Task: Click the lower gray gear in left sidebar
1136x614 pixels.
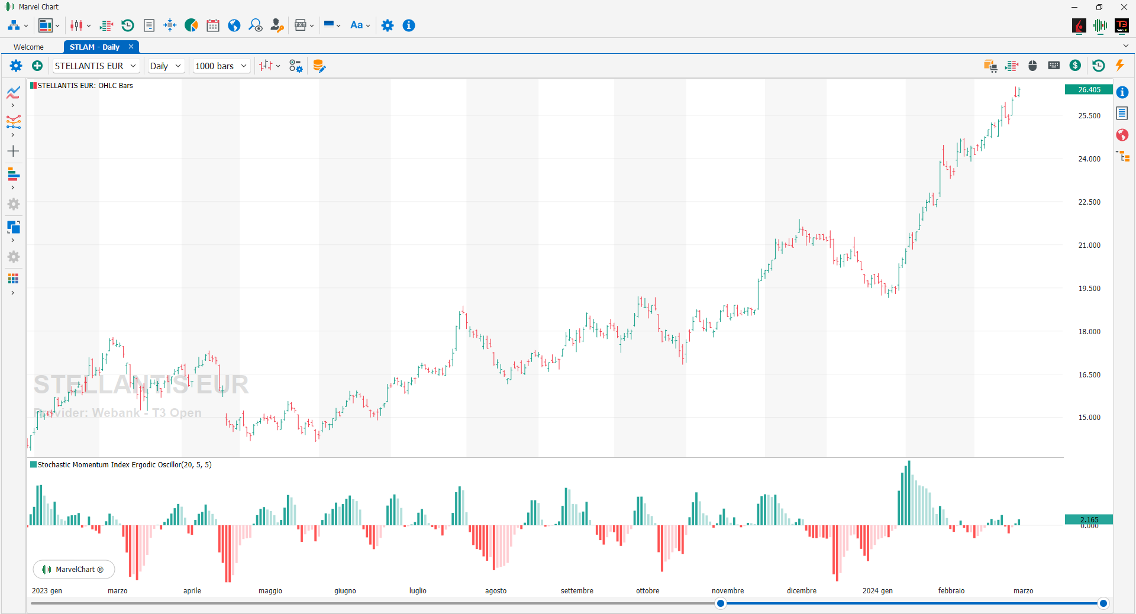Action: pos(13,257)
